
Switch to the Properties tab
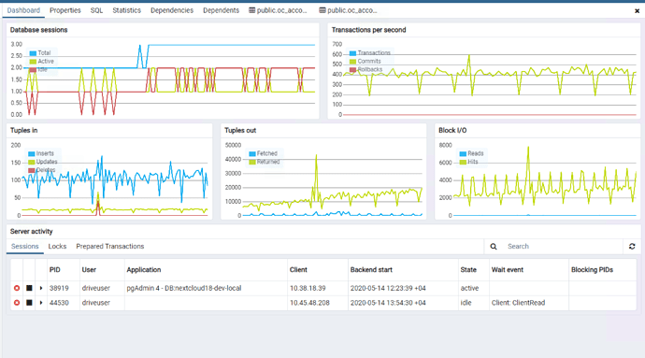click(x=65, y=10)
